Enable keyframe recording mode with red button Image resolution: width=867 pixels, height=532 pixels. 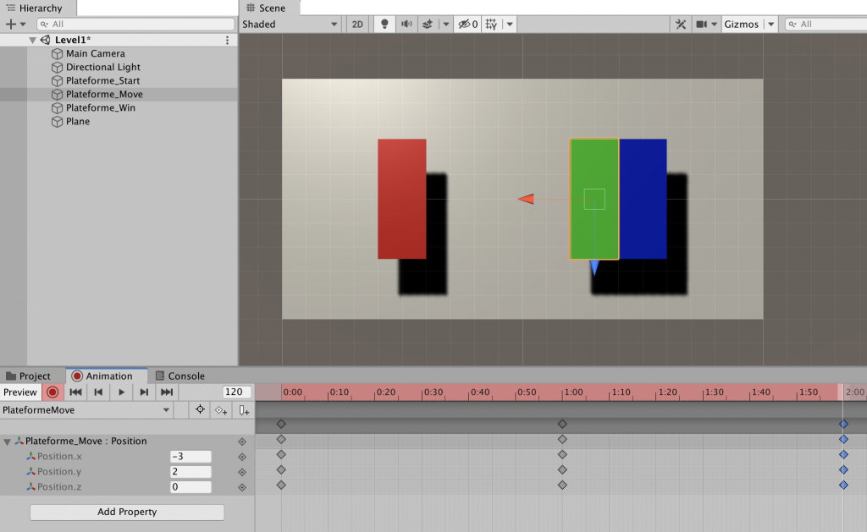[52, 392]
